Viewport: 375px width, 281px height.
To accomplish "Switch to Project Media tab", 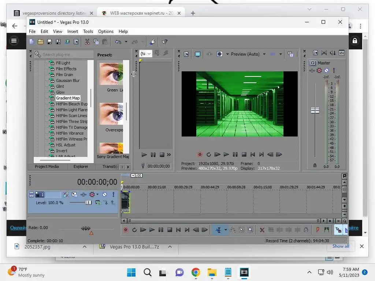I will pos(47,166).
